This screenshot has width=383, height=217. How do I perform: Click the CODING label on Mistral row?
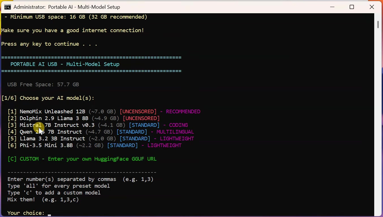pyautogui.click(x=179, y=125)
